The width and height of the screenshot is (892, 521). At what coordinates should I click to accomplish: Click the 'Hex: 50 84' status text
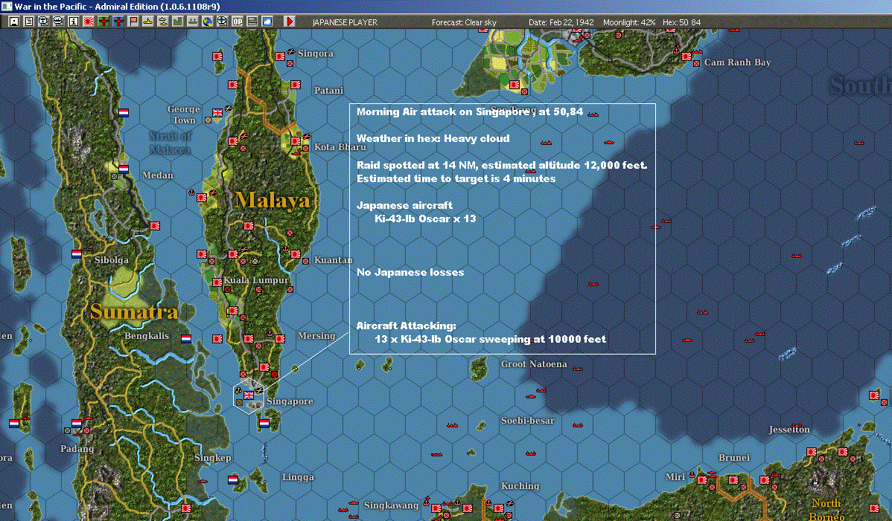(x=682, y=22)
